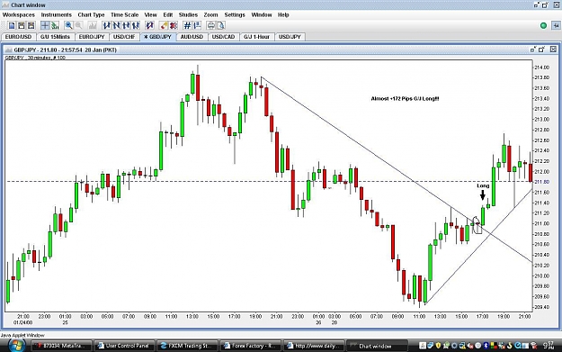Open the Settings menu

click(x=235, y=14)
